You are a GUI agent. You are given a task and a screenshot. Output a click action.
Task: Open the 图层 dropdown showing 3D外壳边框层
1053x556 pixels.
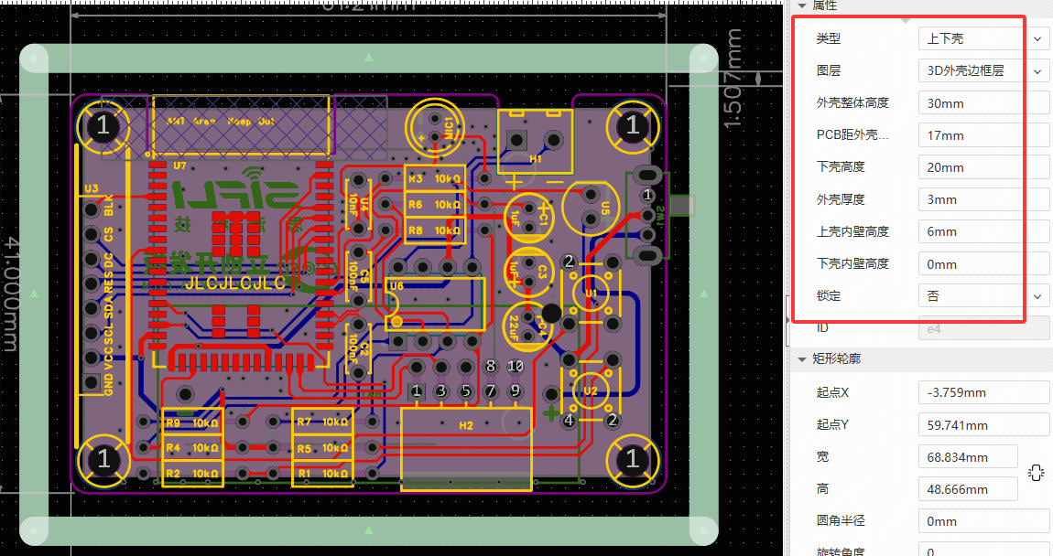(x=982, y=70)
